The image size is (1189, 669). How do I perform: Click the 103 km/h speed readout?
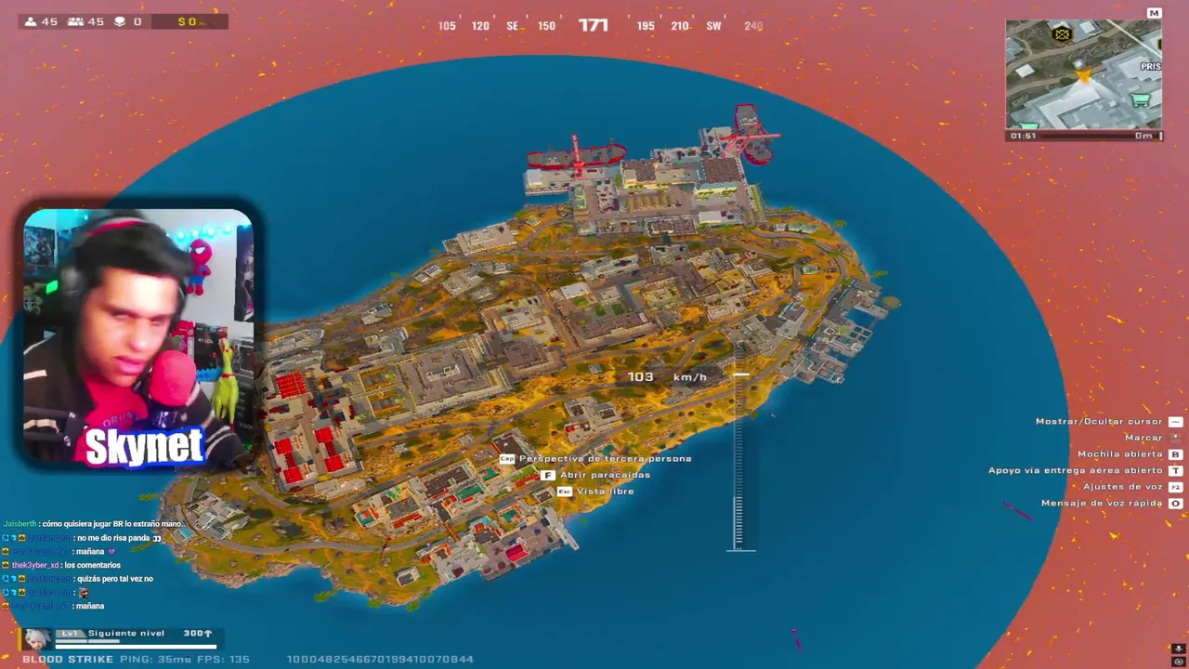[x=667, y=376]
